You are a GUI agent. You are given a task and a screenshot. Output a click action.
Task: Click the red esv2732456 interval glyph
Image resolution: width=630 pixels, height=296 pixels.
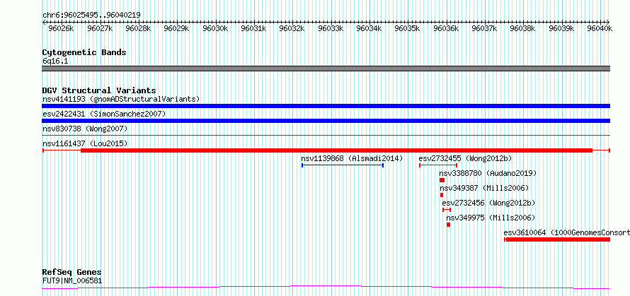447,210
